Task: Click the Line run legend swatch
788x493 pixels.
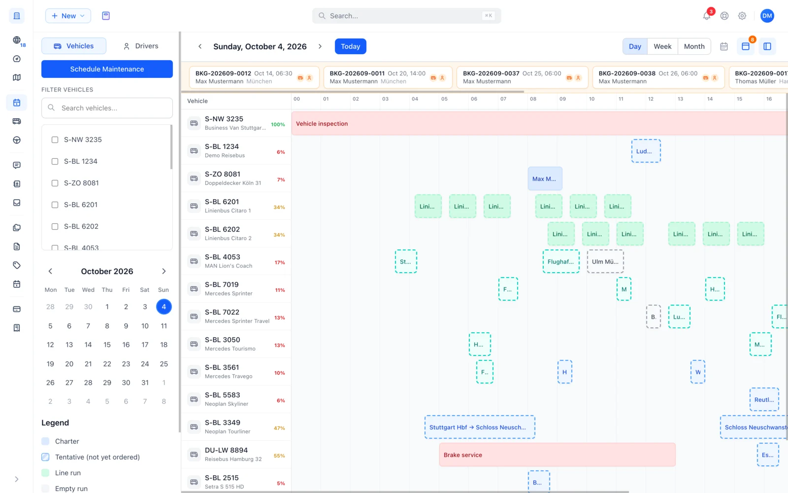Action: click(x=45, y=473)
